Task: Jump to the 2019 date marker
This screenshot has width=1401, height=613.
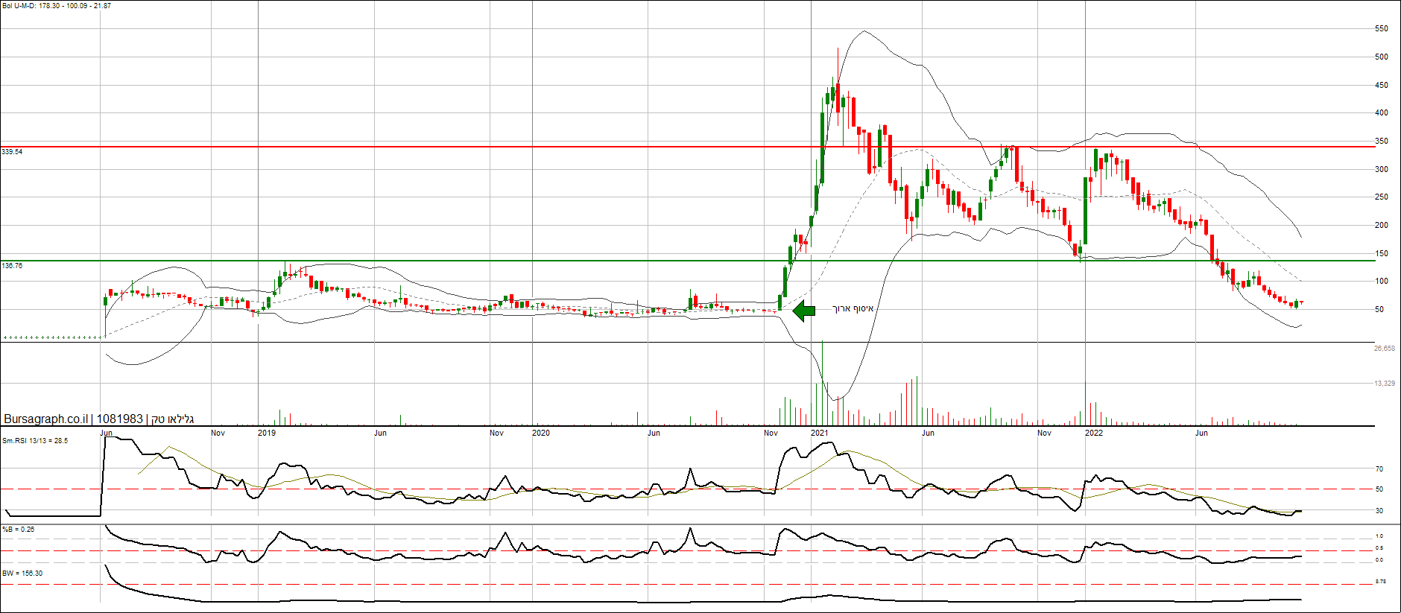Action: (x=266, y=433)
